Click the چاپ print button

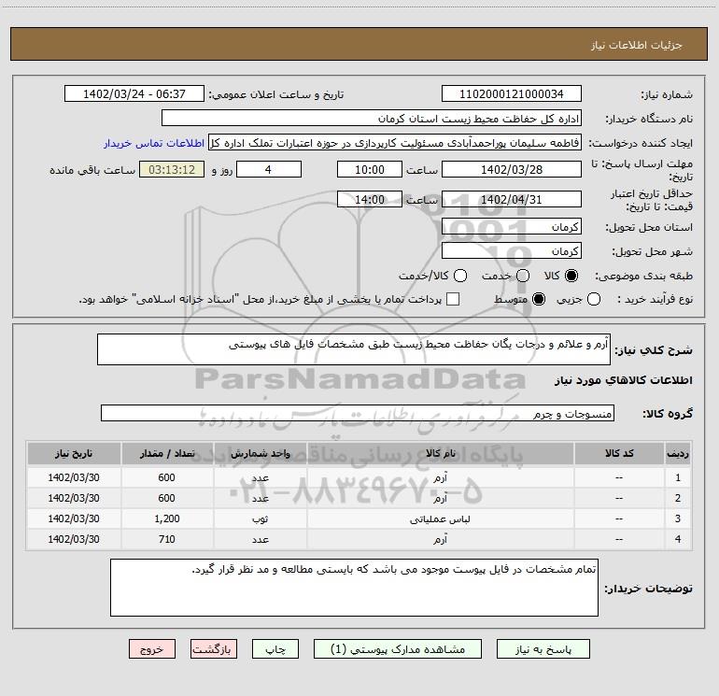pyautogui.click(x=275, y=649)
